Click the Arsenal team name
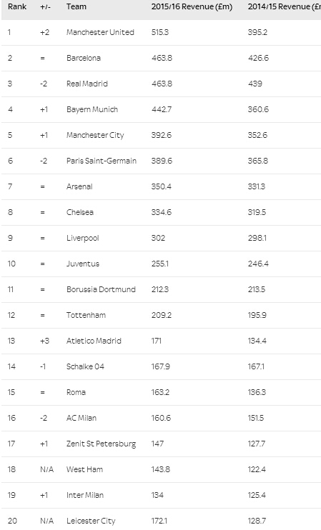The image size is (321, 530). click(x=79, y=186)
